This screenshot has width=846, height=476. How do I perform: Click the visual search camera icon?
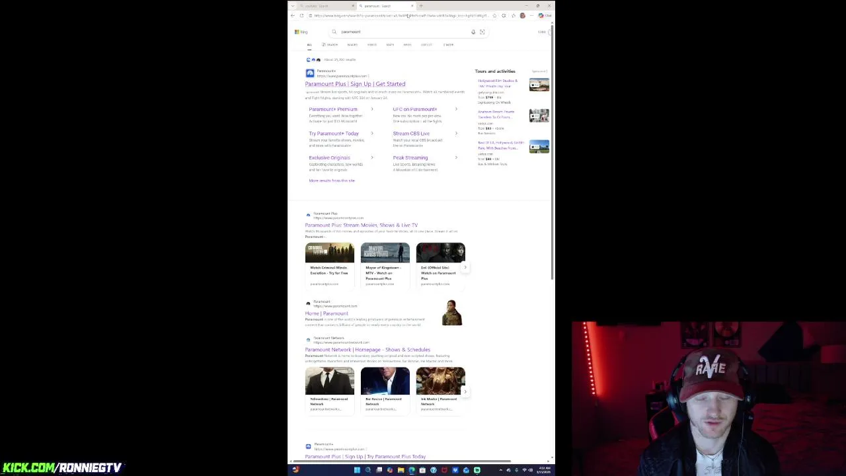tap(482, 32)
